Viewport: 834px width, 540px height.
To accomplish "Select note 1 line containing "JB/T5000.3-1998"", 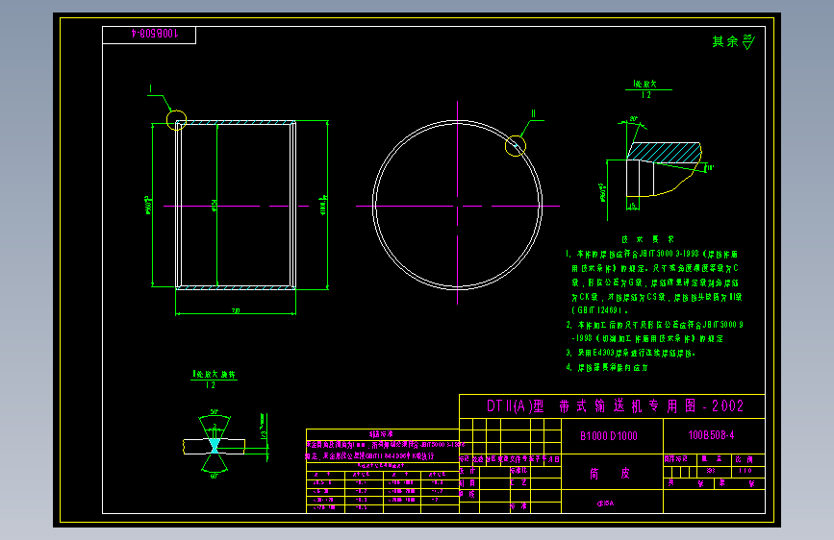I will coord(651,254).
